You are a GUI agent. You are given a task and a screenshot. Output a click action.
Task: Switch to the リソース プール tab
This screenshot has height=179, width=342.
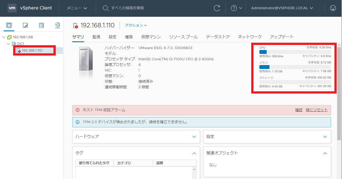[183, 37]
